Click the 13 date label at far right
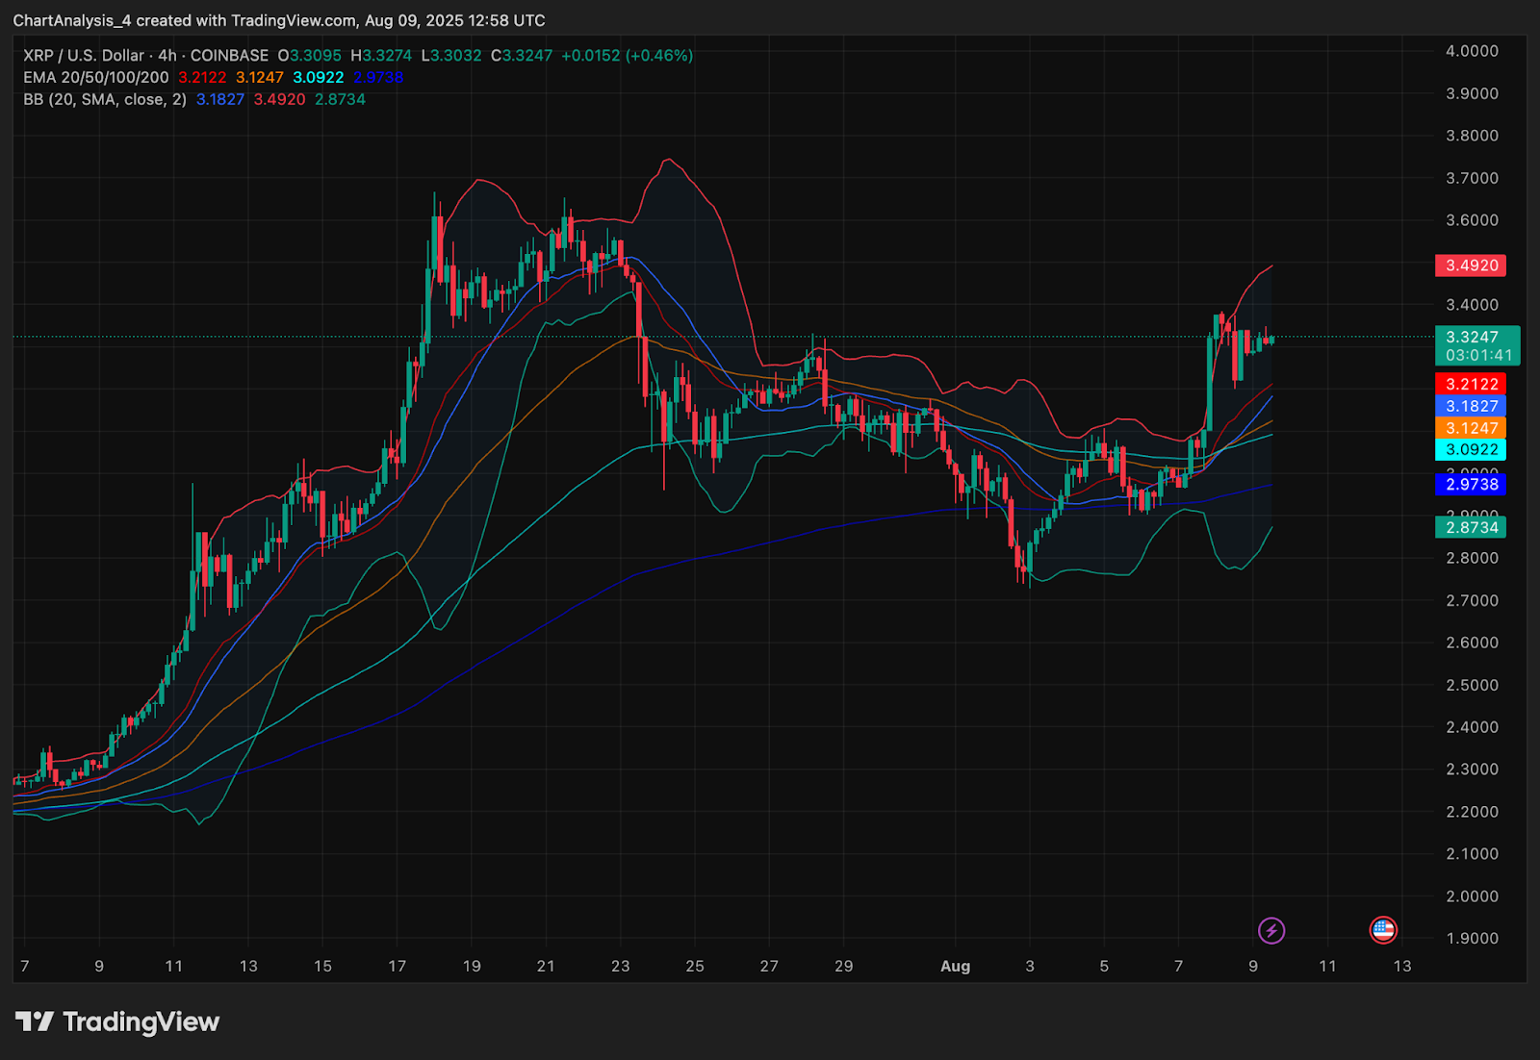The height and width of the screenshot is (1060, 1540). point(1402,967)
